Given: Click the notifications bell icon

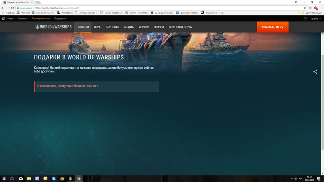Looking at the screenshot, I should 305,19.
